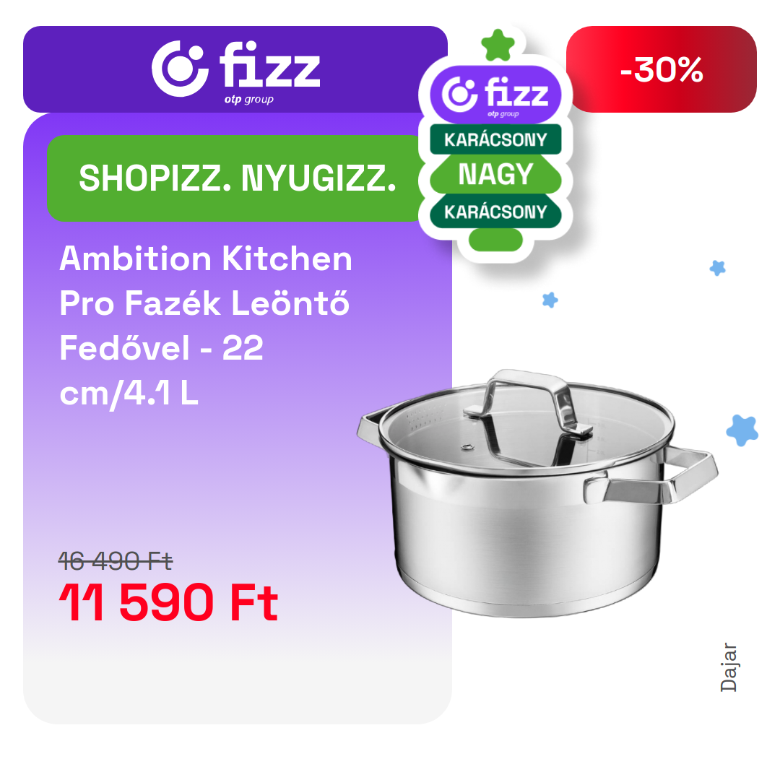The image size is (780, 780).
Task: Click the Ambition Kitchen Pro Fazék product title
Action: (x=205, y=326)
